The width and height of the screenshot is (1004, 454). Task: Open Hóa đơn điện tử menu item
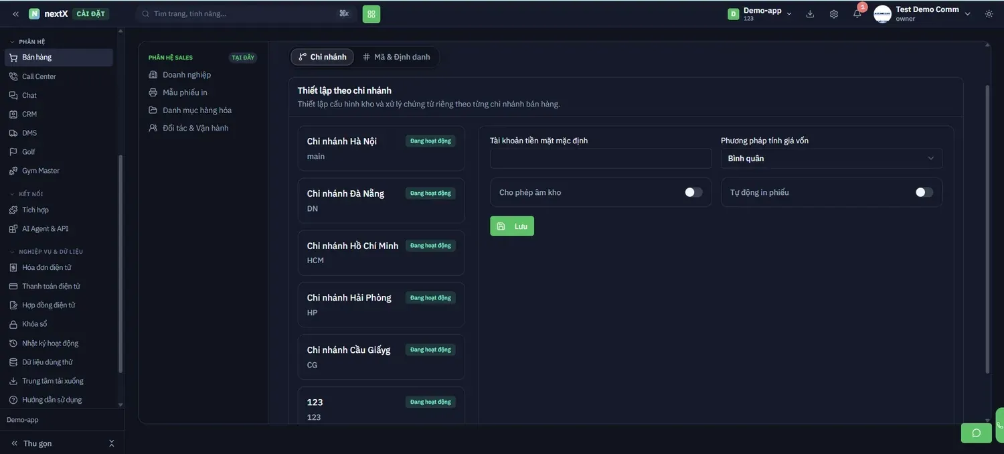59,268
